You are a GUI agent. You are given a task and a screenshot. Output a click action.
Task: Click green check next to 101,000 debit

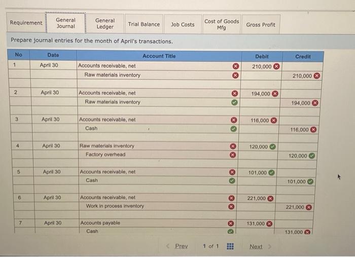tap(271, 173)
